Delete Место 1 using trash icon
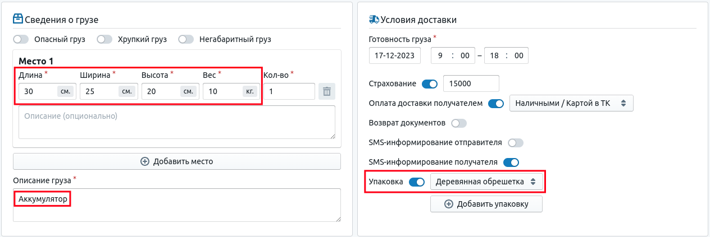This screenshot has width=710, height=237. (x=327, y=91)
